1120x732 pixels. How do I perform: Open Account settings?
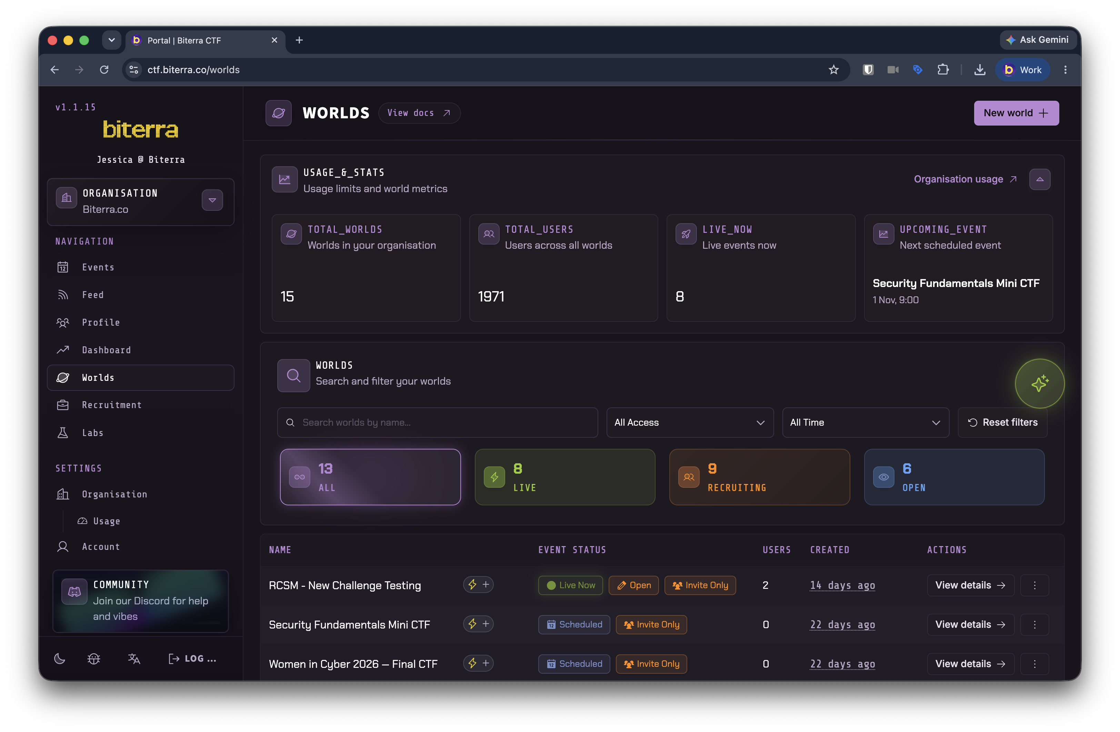click(141, 546)
